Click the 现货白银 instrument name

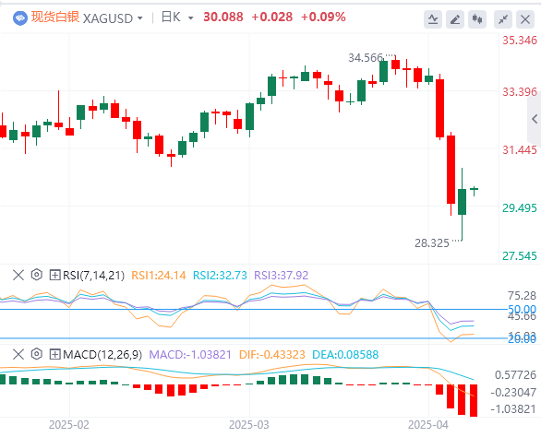click(55, 17)
